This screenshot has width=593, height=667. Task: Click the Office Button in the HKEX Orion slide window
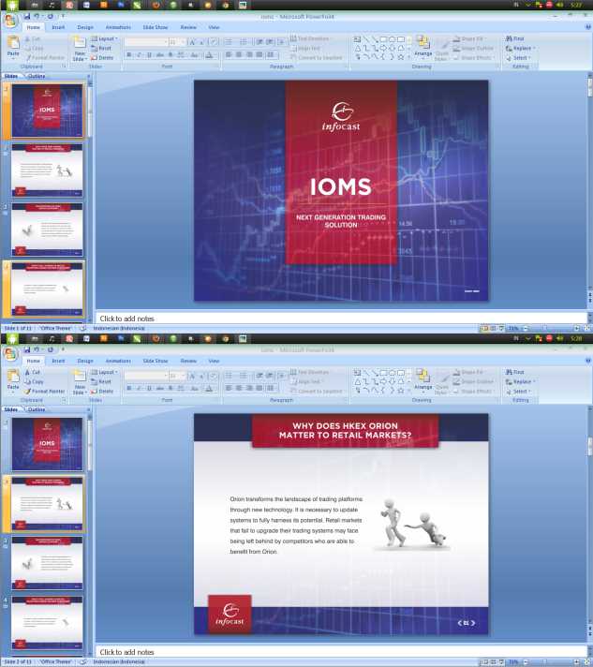pyautogui.click(x=9, y=353)
